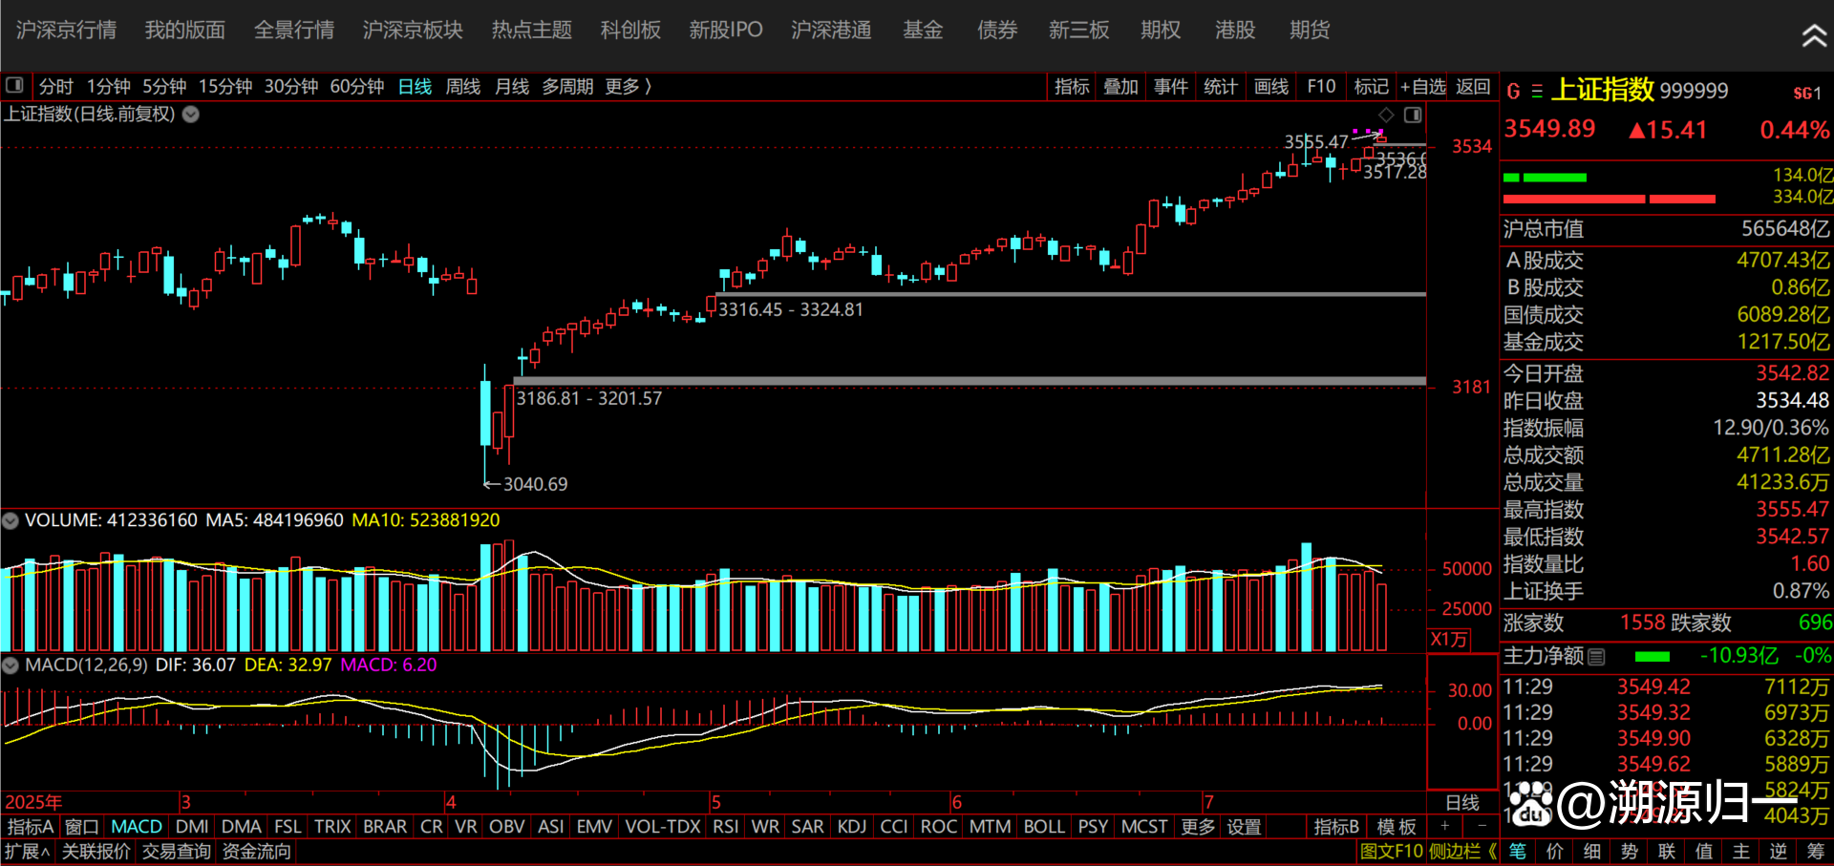
Task: Open the main net amount detail icon
Action: [1597, 657]
